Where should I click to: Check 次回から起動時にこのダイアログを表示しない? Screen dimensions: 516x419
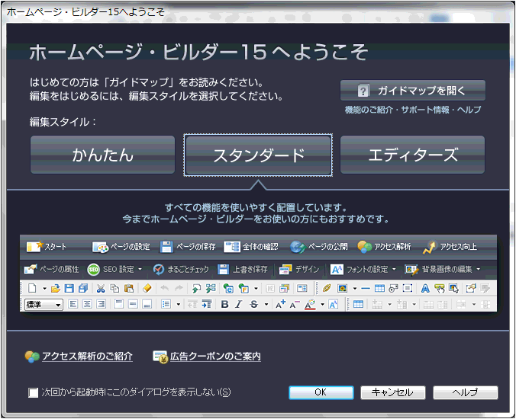pyautogui.click(x=34, y=392)
